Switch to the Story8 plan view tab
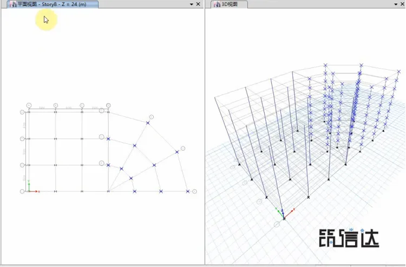 tap(53, 4)
